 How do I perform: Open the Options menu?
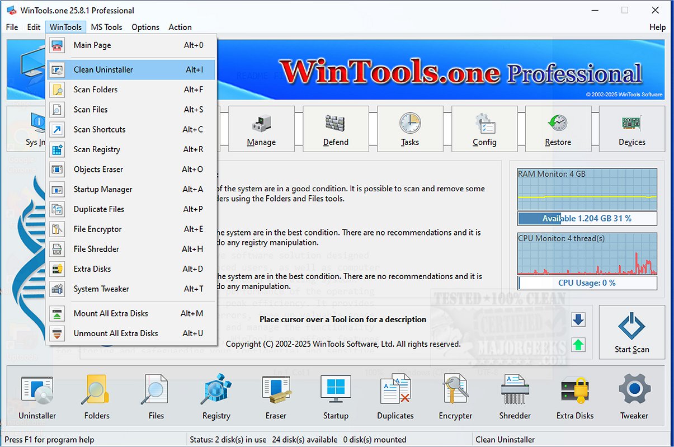[x=145, y=27]
